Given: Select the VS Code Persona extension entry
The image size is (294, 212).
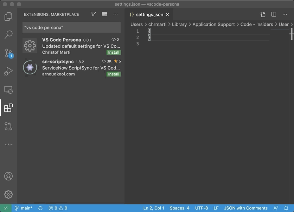Looking at the screenshot, I should pos(71,46).
